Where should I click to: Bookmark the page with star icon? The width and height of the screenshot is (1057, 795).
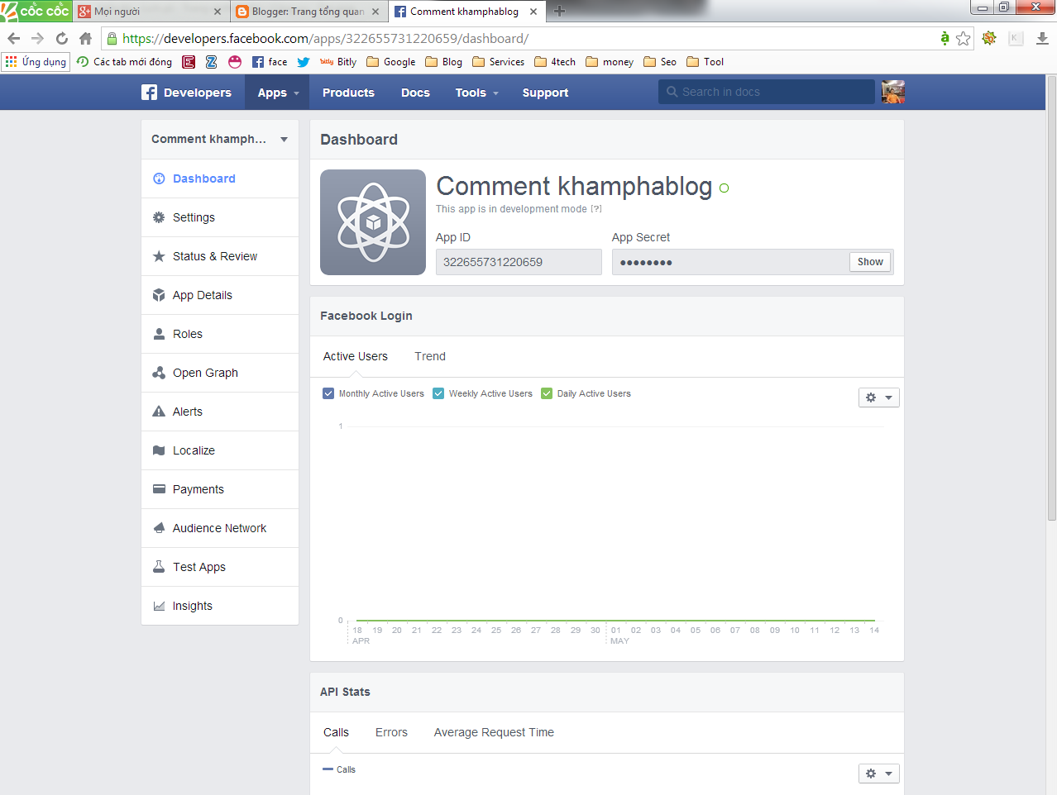tap(964, 38)
